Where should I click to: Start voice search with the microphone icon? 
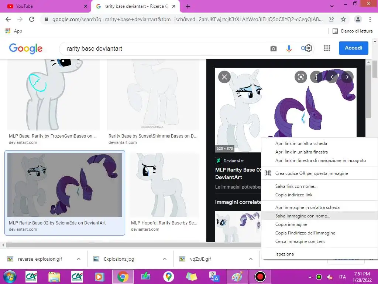[289, 48]
